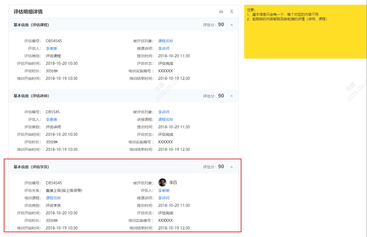Open the course link 课程名称 in the first section
367x237 pixels.
[x=166, y=40]
